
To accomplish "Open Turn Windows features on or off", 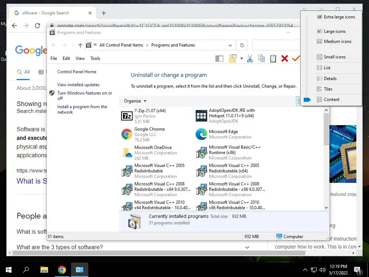I will pos(85,96).
